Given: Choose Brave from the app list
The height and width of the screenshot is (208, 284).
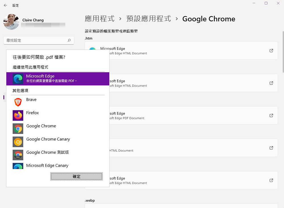Looking at the screenshot, I should click(58, 102).
